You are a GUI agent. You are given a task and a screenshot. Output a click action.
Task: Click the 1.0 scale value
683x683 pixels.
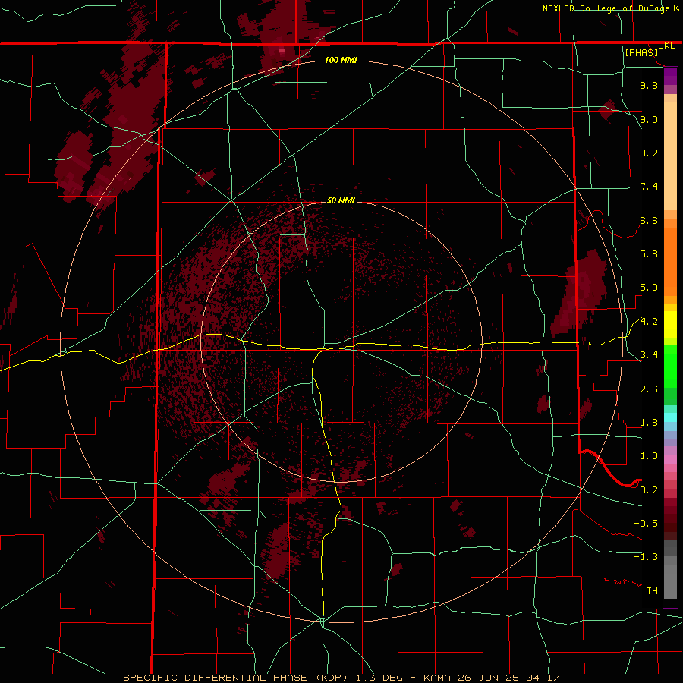(649, 456)
